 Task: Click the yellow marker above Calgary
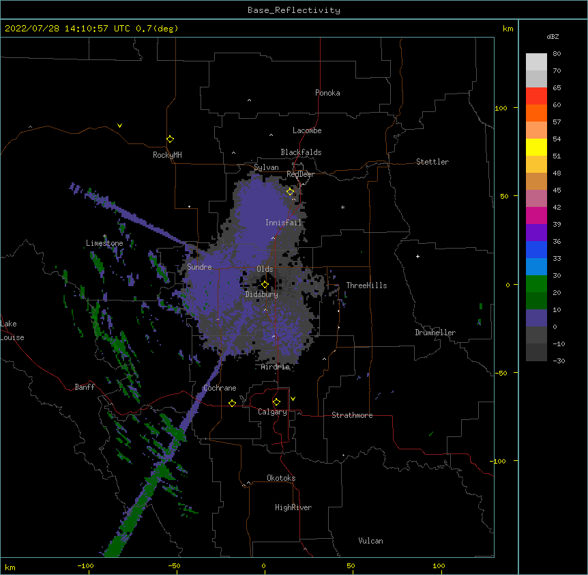click(x=276, y=402)
